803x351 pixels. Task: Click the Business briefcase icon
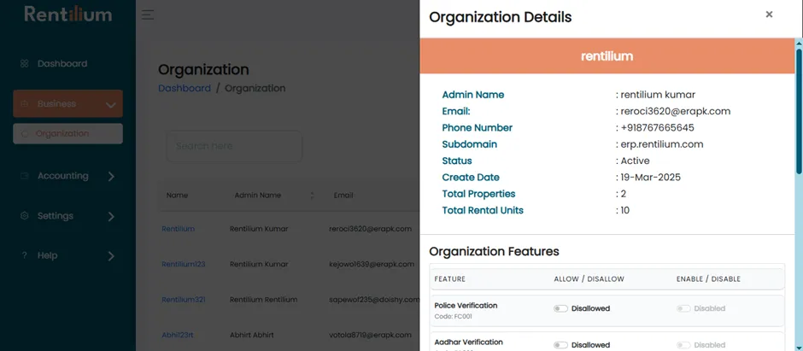pos(24,104)
